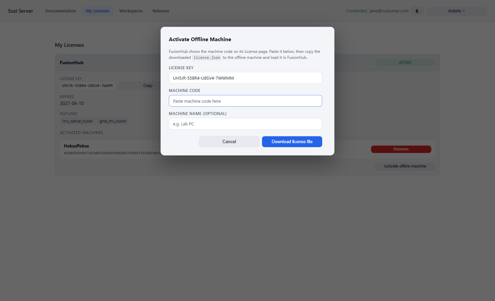The height and width of the screenshot is (301, 495).
Task: Click the license key text in FusionHub card
Action: pyautogui.click(x=87, y=86)
